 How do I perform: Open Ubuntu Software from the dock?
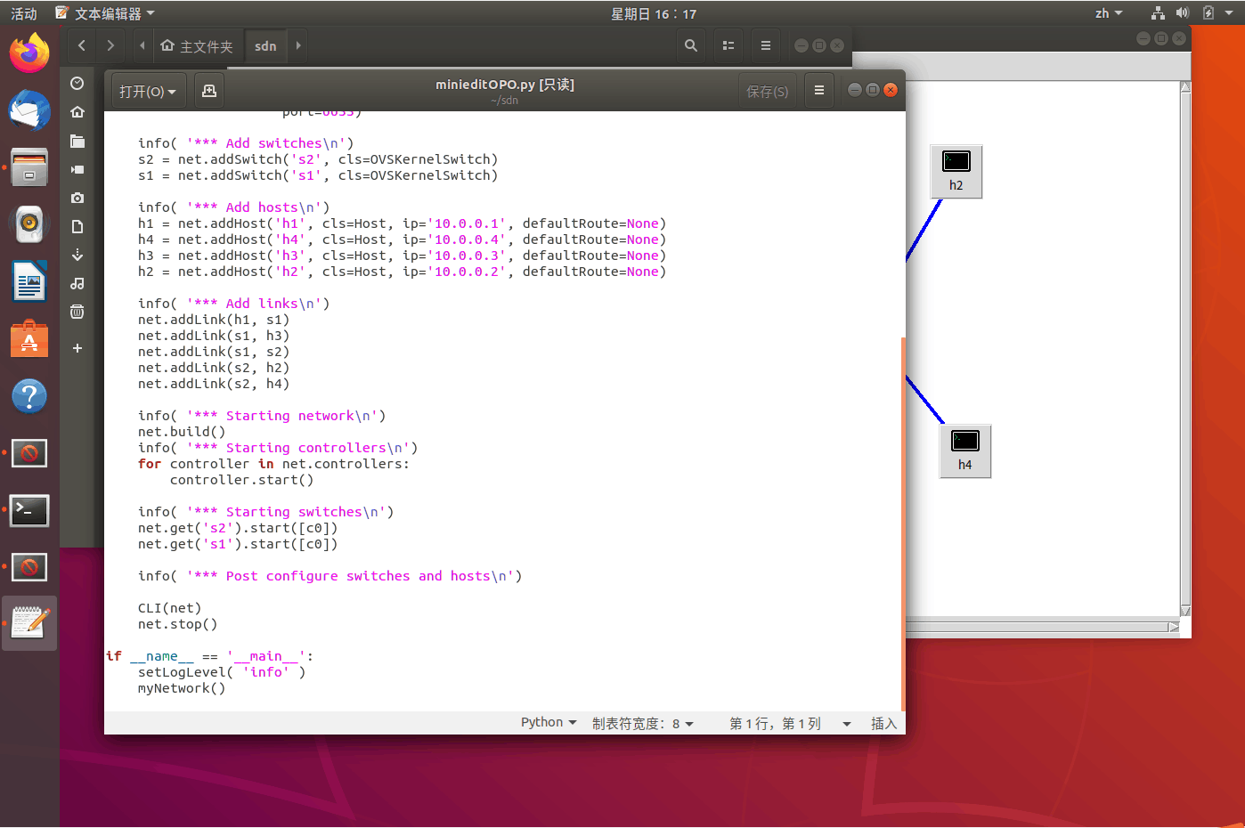(29, 339)
